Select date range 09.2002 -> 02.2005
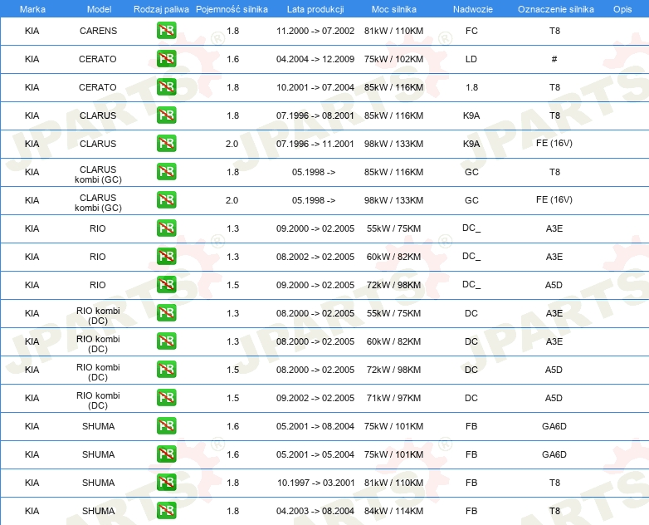The image size is (649, 525). point(315,398)
